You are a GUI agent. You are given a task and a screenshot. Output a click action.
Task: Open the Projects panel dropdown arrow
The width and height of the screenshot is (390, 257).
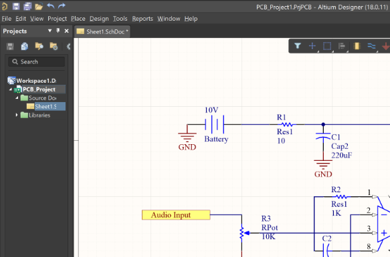tap(50, 31)
